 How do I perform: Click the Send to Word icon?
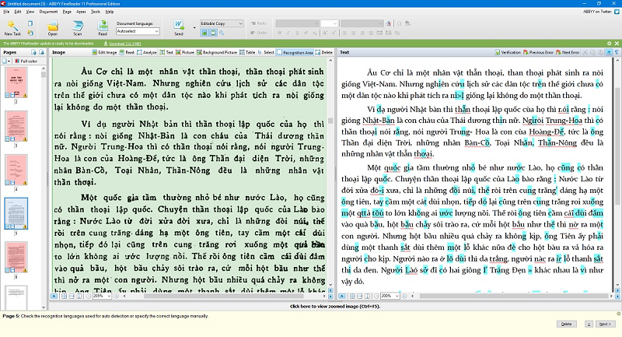(179, 26)
